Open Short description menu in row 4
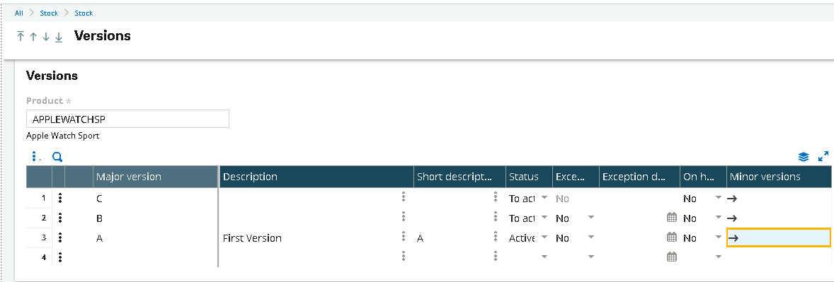This screenshot has width=834, height=282. point(495,257)
